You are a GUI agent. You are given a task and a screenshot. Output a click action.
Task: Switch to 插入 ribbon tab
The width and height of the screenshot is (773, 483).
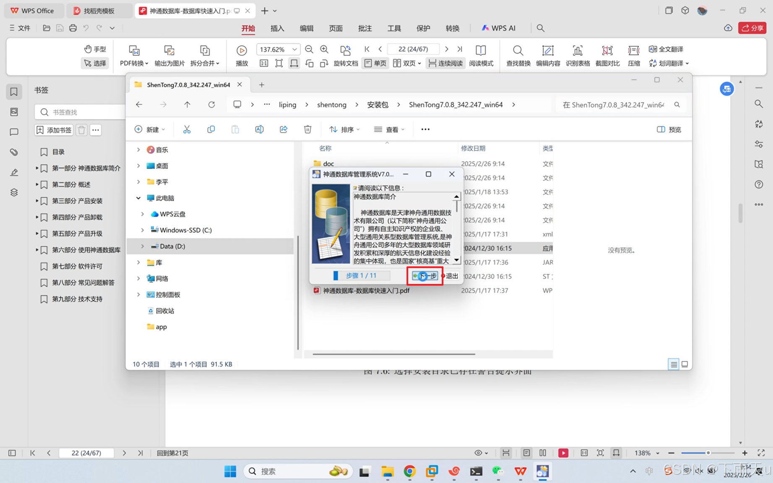(x=277, y=28)
